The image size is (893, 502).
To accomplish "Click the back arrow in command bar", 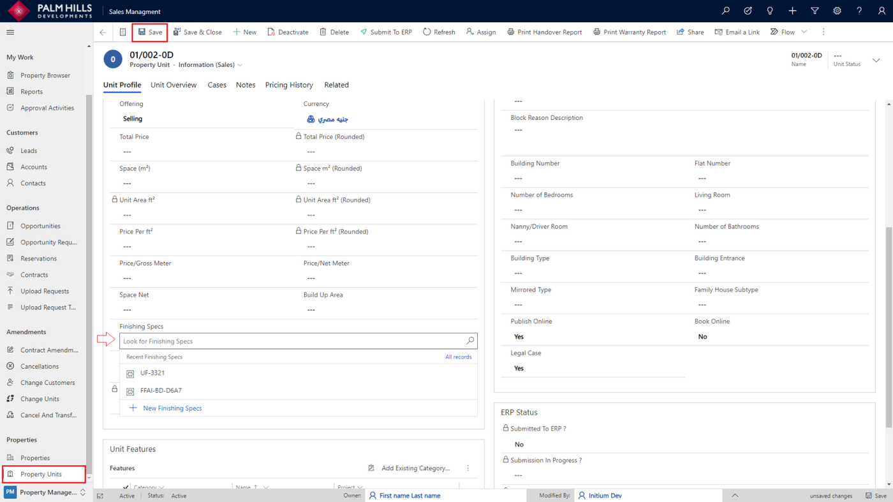I will point(103,32).
